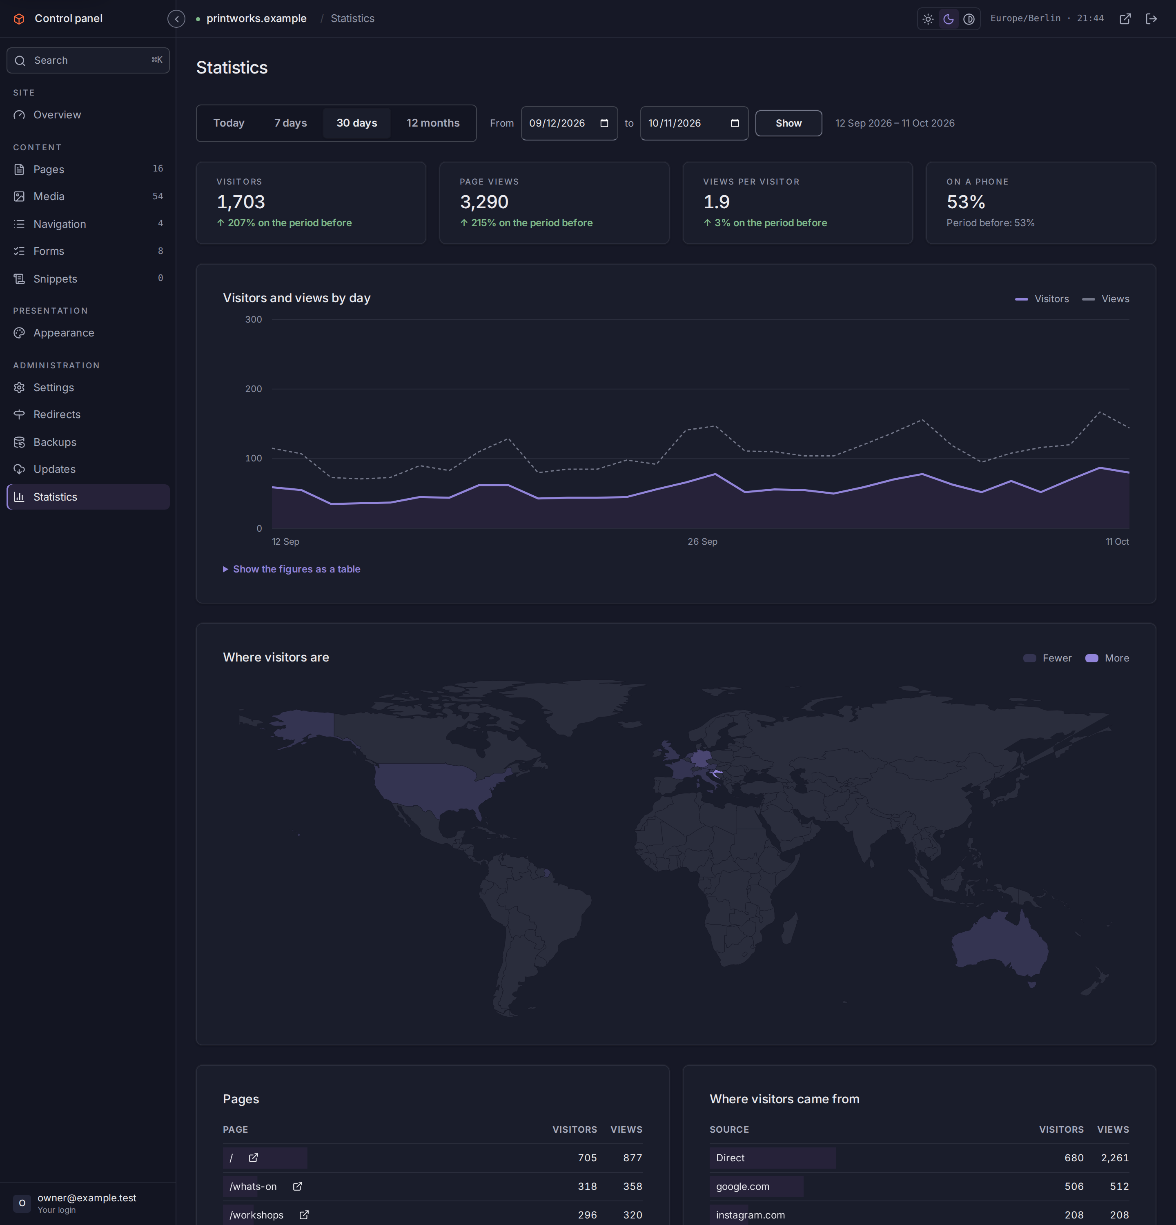This screenshot has width=1176, height=1225.
Task: Click the Direct source row
Action: [919, 1158]
